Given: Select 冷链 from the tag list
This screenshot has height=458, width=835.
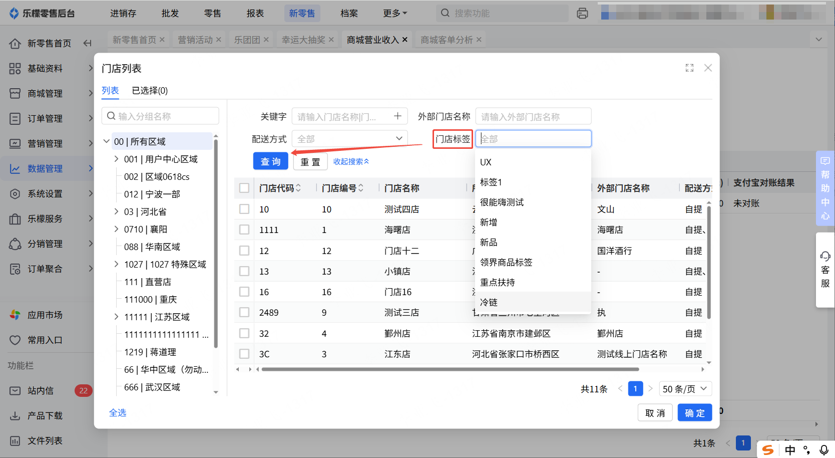Looking at the screenshot, I should pos(489,302).
